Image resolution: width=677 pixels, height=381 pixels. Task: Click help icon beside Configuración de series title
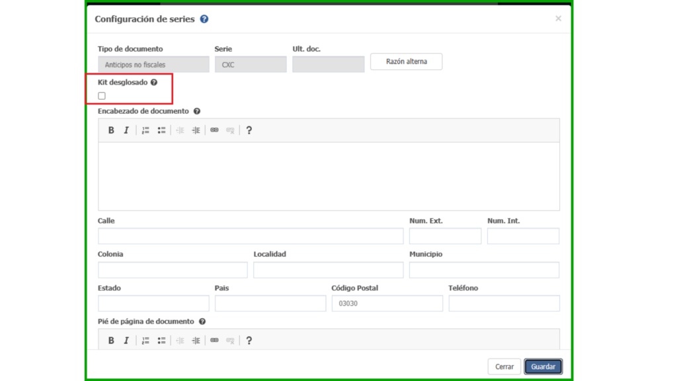click(204, 19)
